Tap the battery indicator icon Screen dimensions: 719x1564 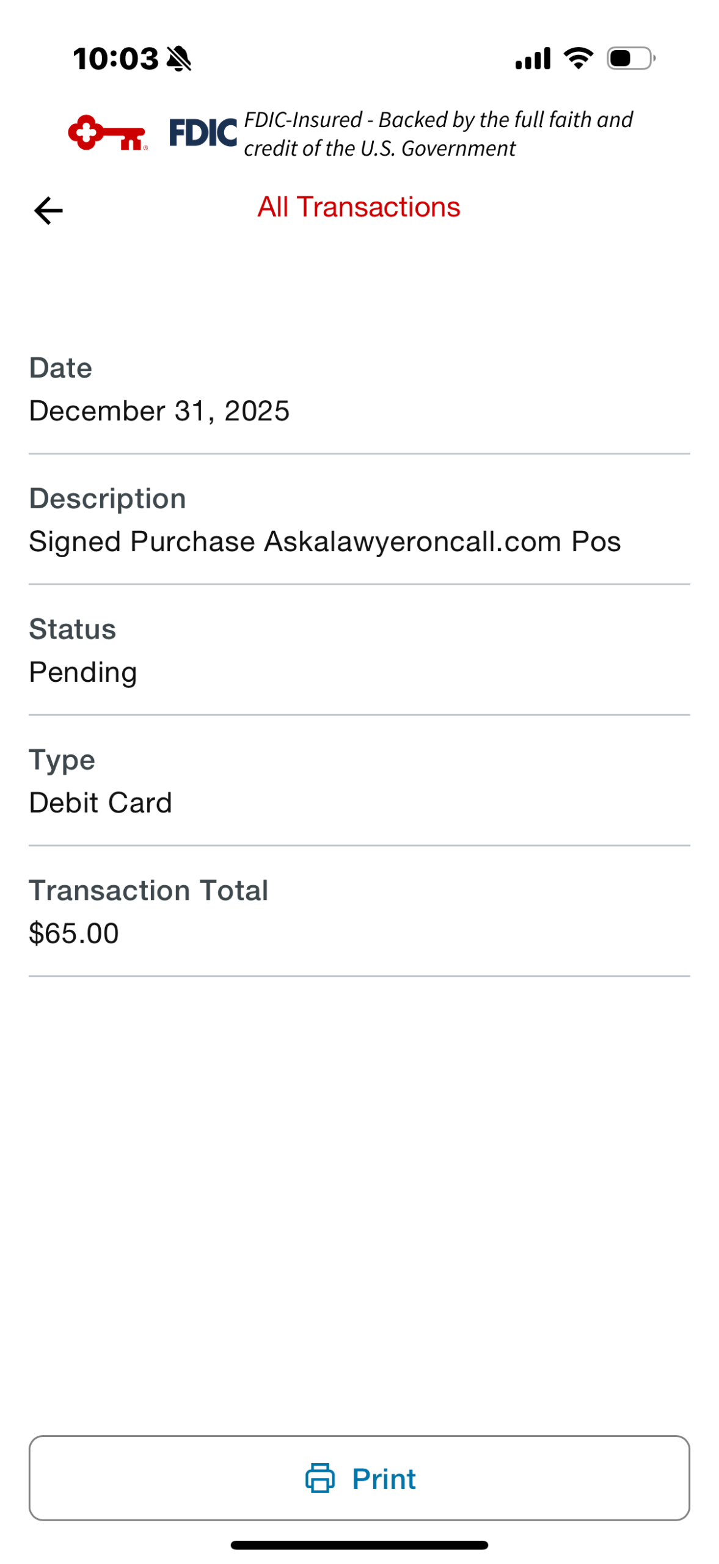point(631,59)
